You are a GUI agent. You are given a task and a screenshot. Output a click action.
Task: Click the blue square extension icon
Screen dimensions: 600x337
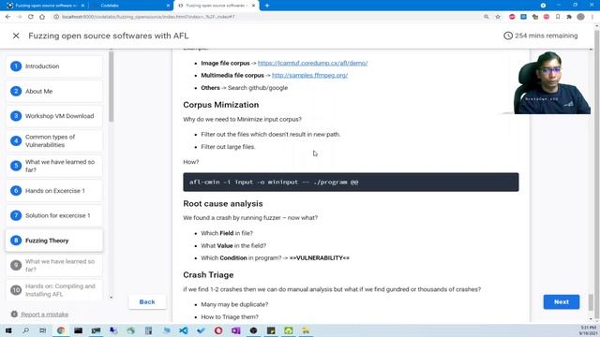(523, 17)
